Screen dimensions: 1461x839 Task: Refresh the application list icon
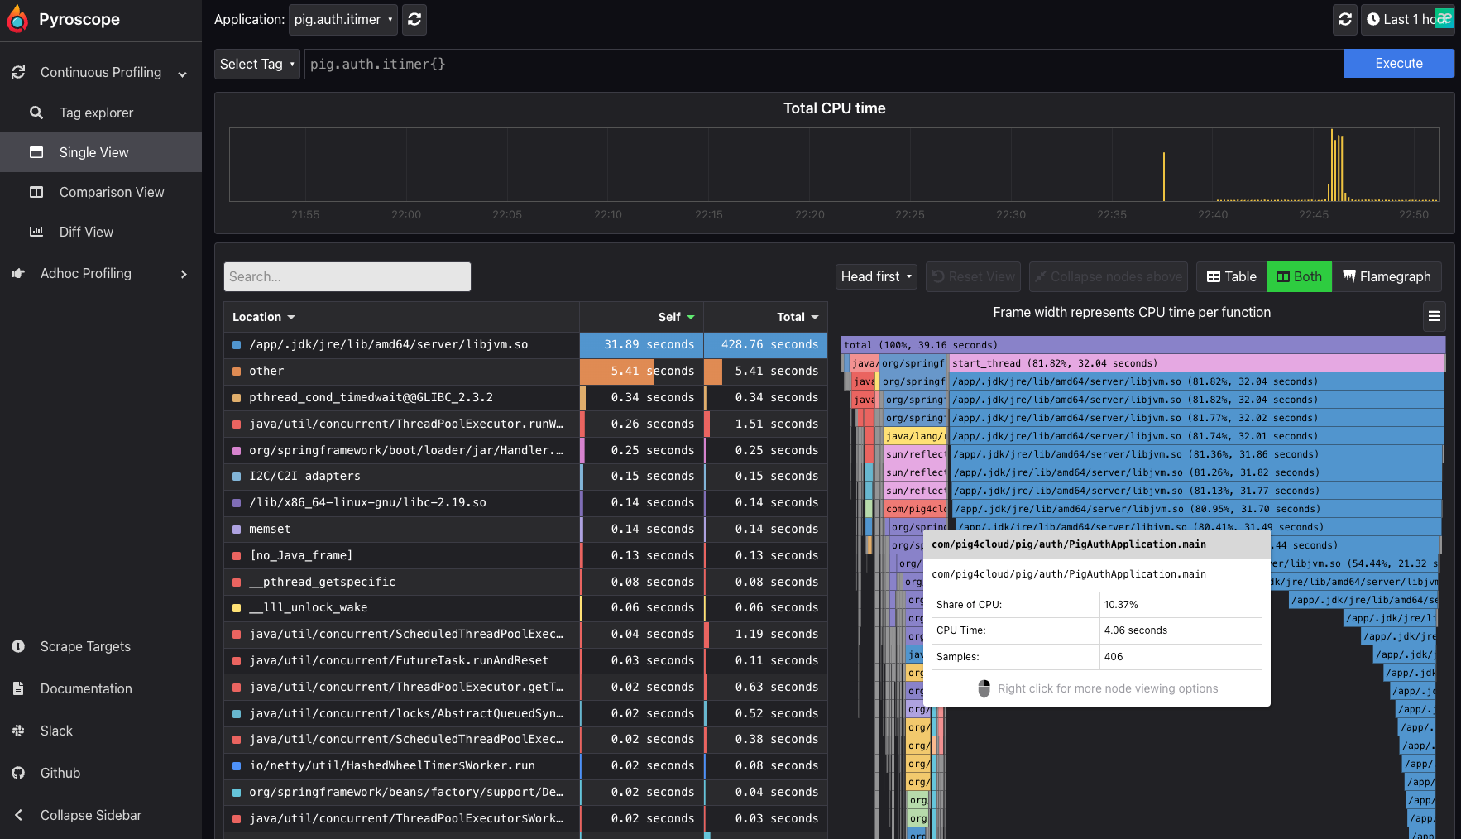pos(414,19)
